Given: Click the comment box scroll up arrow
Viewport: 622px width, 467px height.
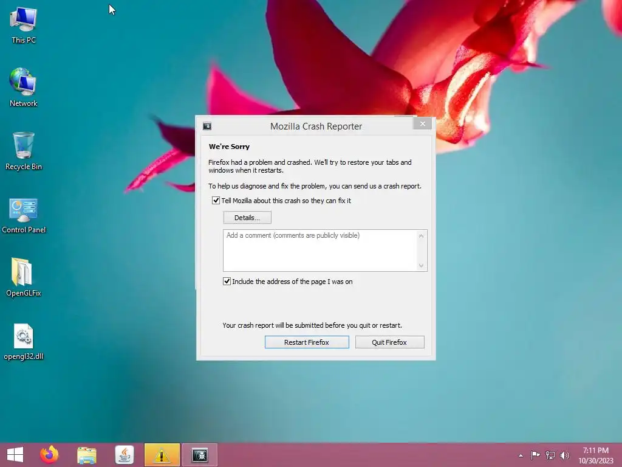Looking at the screenshot, I should [x=422, y=236].
